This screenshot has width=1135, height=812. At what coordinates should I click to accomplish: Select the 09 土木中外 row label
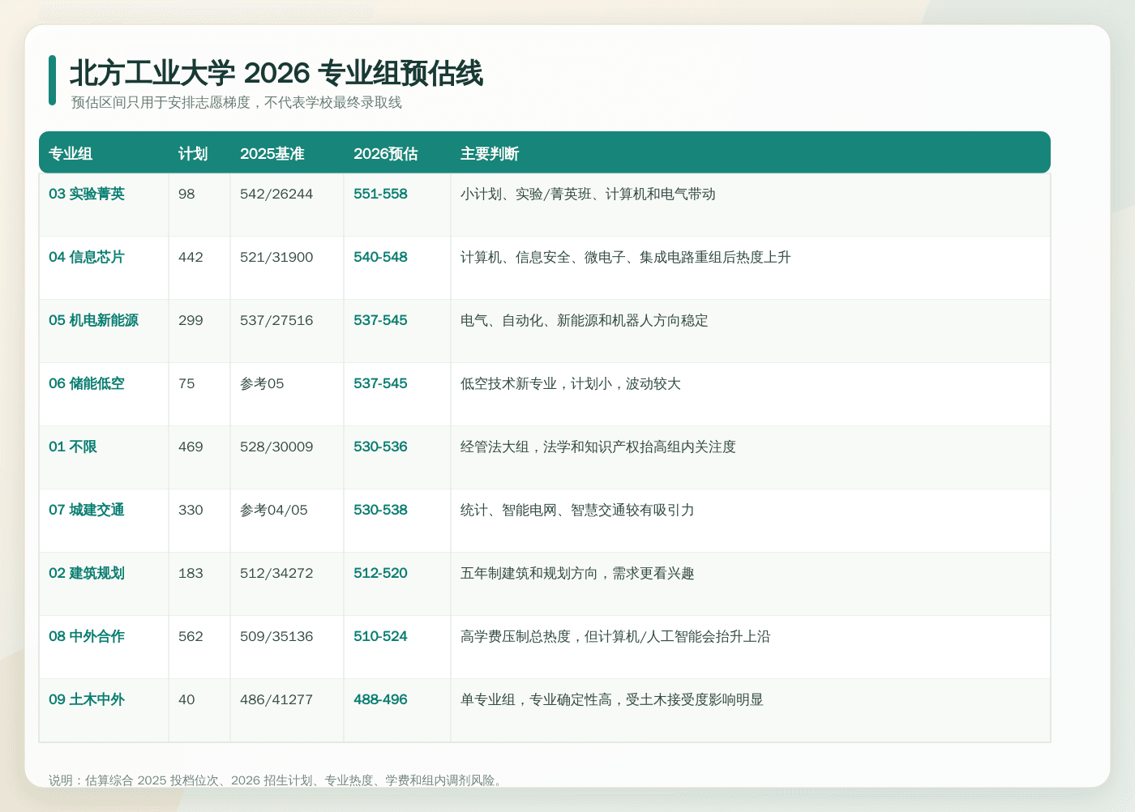(87, 699)
